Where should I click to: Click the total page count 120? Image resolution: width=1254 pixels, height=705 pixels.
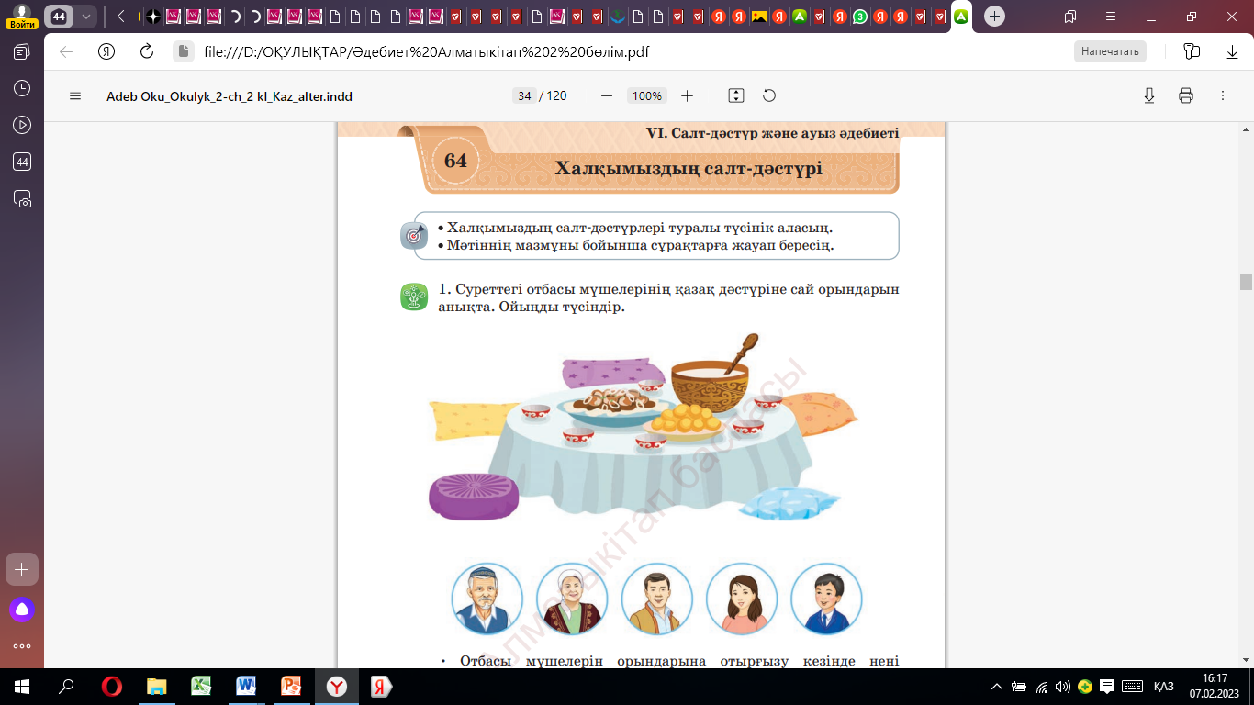pos(557,96)
